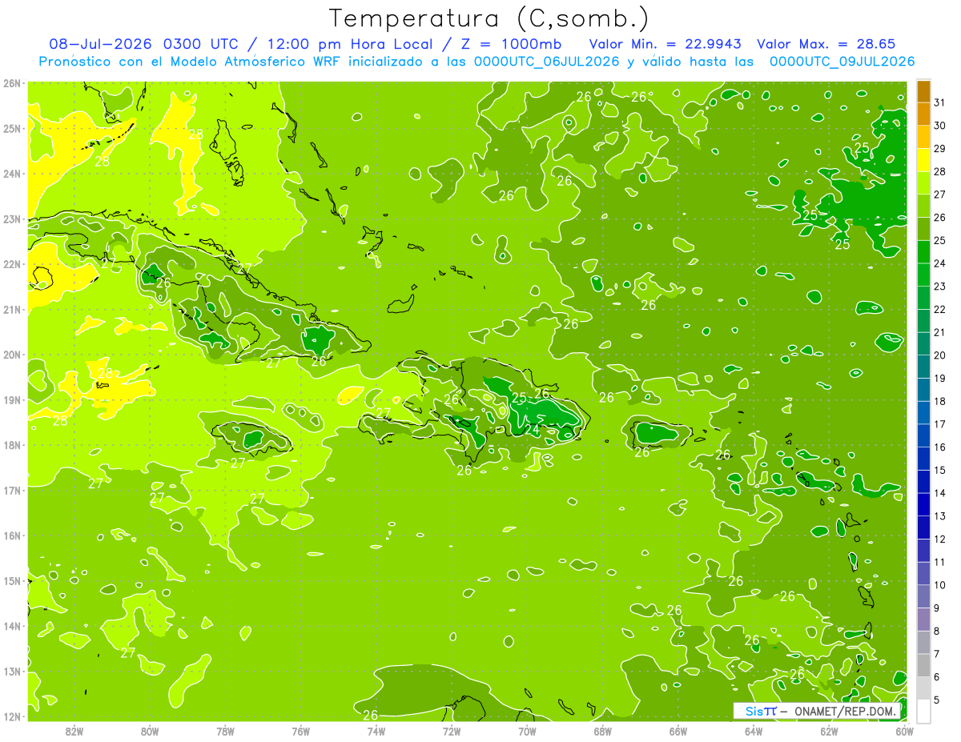Select "Valor Max. = 28.65" in the header

click(x=826, y=44)
